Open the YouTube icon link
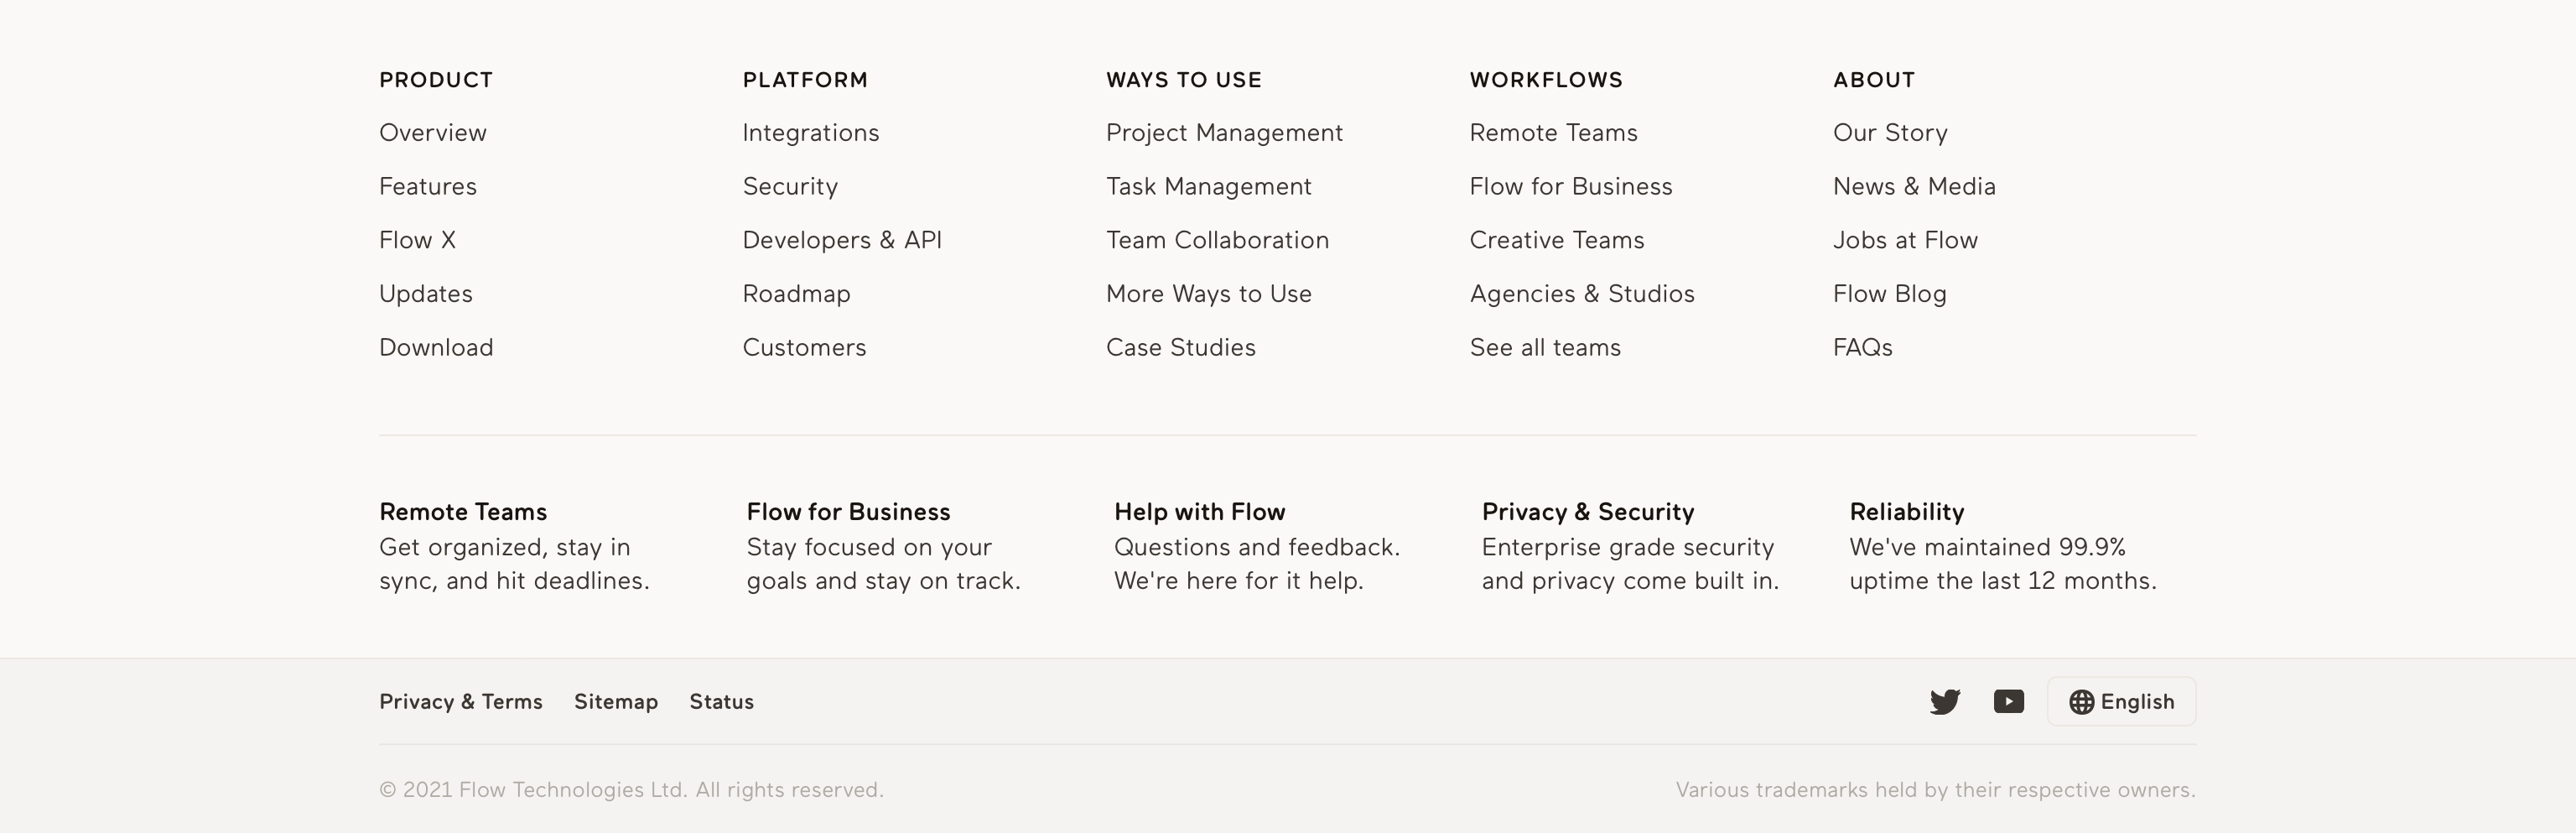Image resolution: width=2576 pixels, height=833 pixels. click(x=2008, y=702)
